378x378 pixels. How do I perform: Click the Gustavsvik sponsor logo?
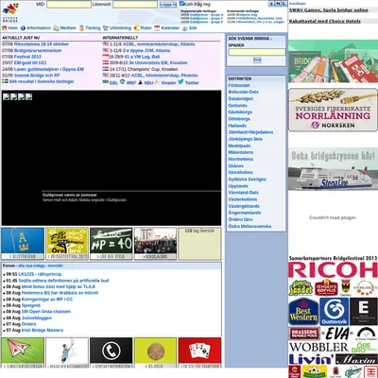tap(334, 312)
